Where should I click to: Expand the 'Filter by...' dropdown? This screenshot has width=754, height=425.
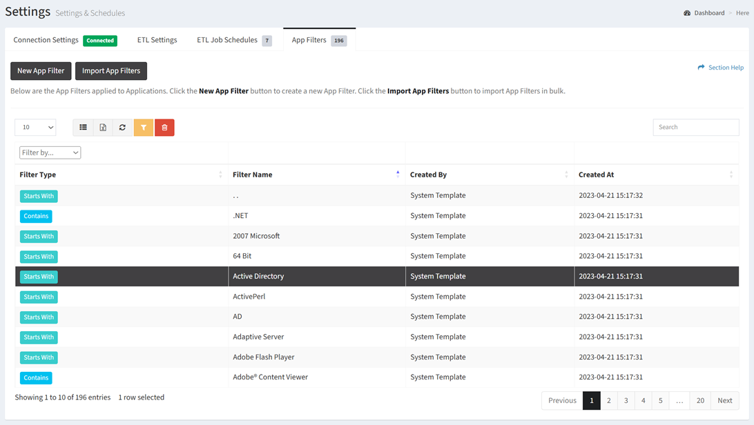click(x=50, y=152)
